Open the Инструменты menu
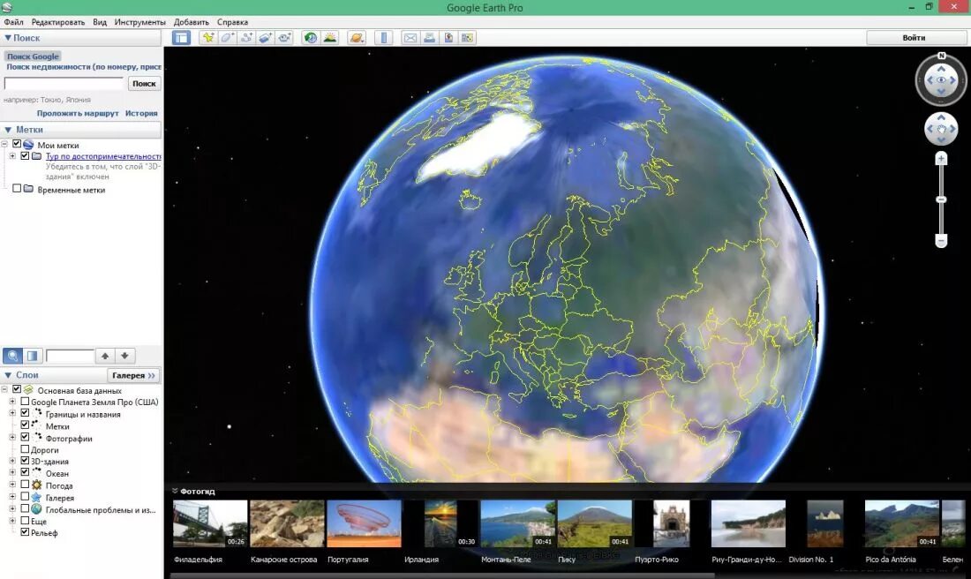 tap(140, 22)
